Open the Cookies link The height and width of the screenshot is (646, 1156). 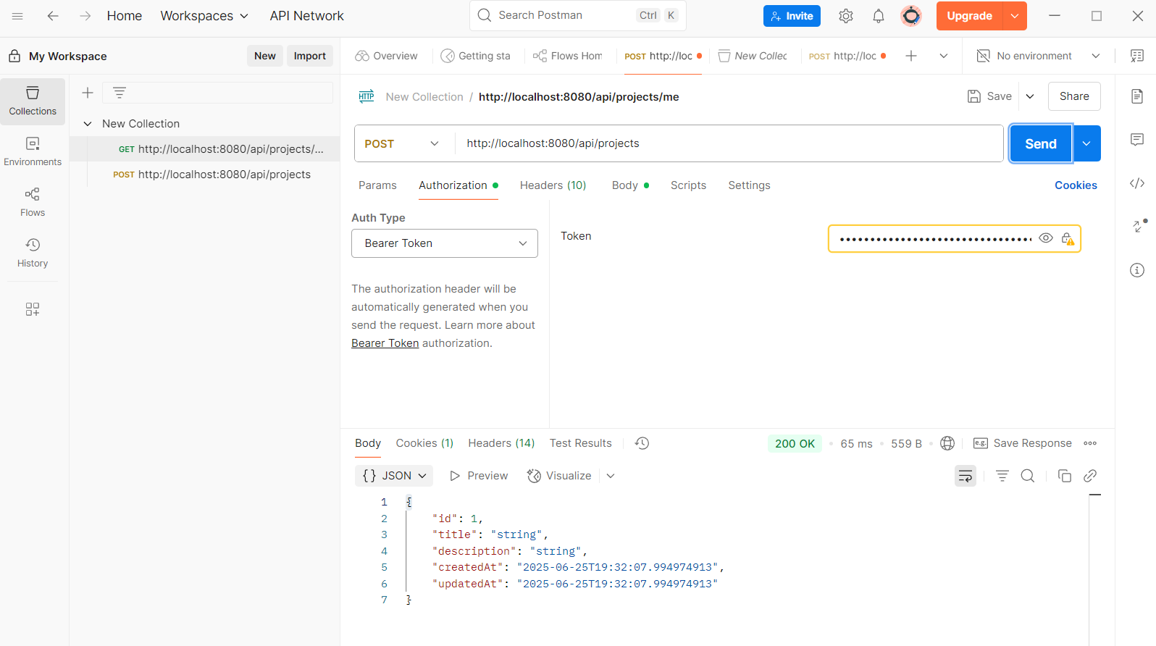pyautogui.click(x=1076, y=185)
